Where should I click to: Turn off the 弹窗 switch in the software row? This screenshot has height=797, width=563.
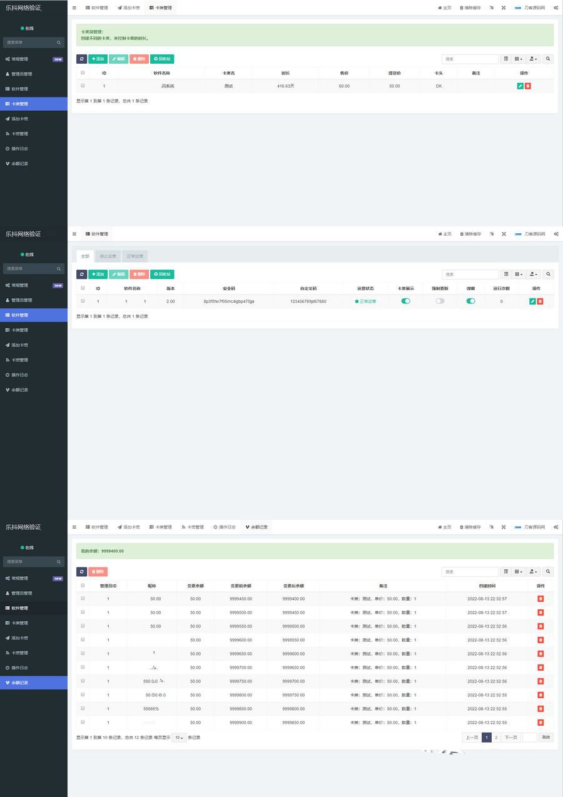pyautogui.click(x=470, y=301)
